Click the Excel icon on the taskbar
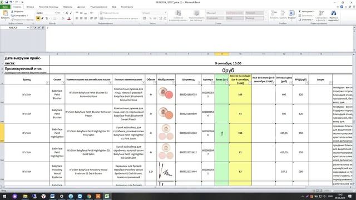The height and width of the screenshot is (200, 356). coord(107,196)
